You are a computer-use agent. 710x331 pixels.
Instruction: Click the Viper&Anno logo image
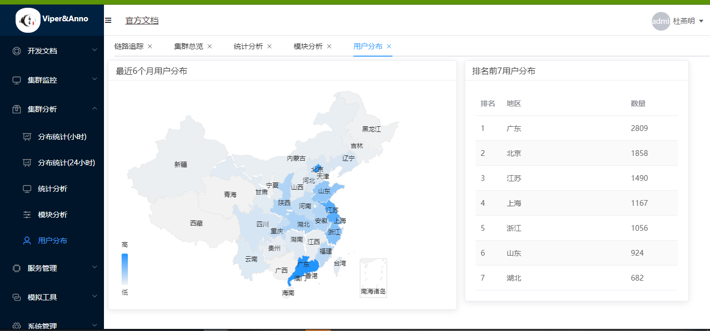coord(28,20)
